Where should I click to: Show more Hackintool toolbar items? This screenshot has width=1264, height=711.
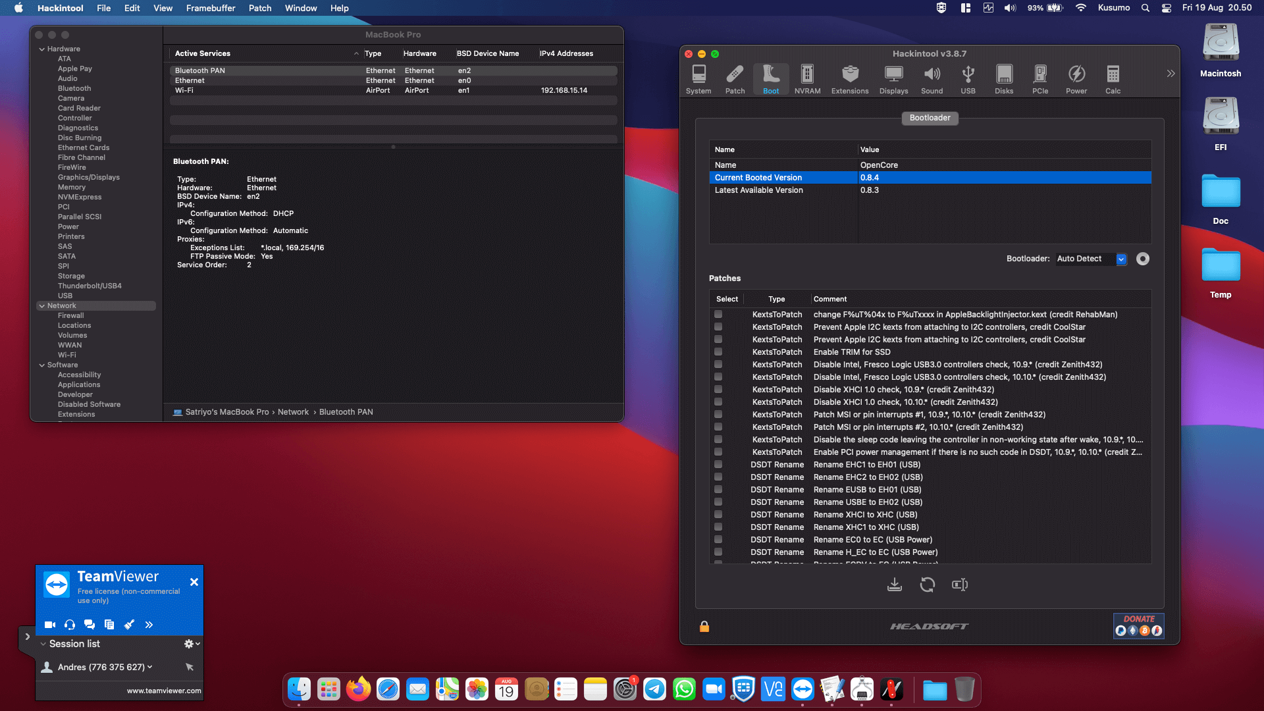pyautogui.click(x=1171, y=73)
